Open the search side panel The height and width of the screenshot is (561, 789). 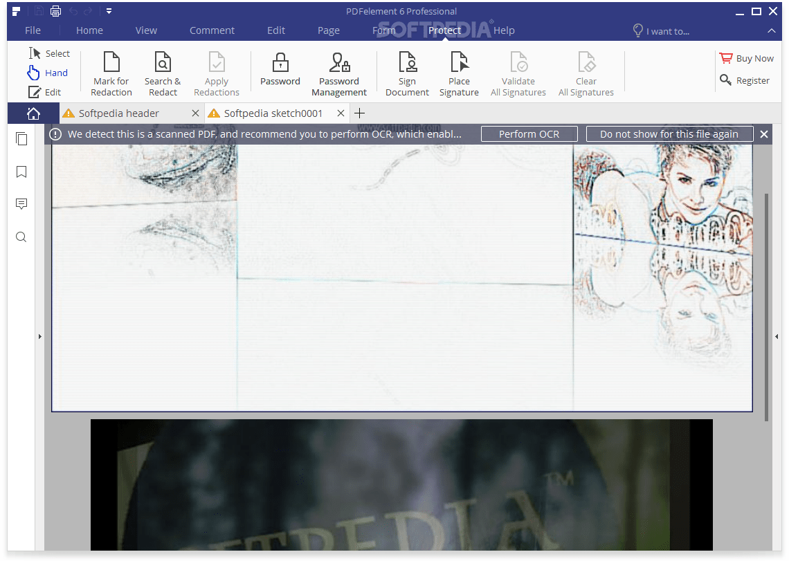21,237
